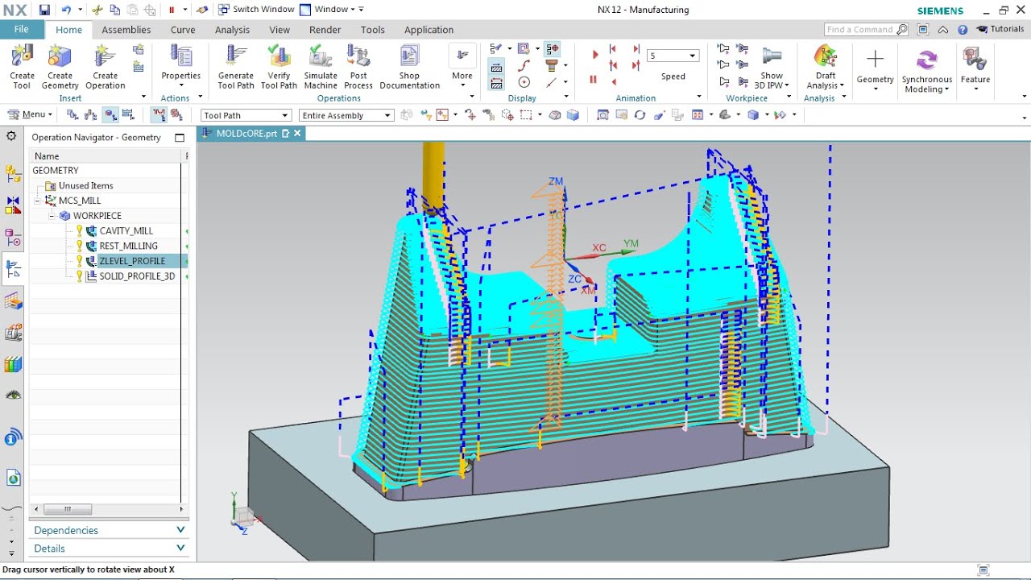
Task: Toggle the feed-rate hatch display option in Display
Action: click(497, 67)
